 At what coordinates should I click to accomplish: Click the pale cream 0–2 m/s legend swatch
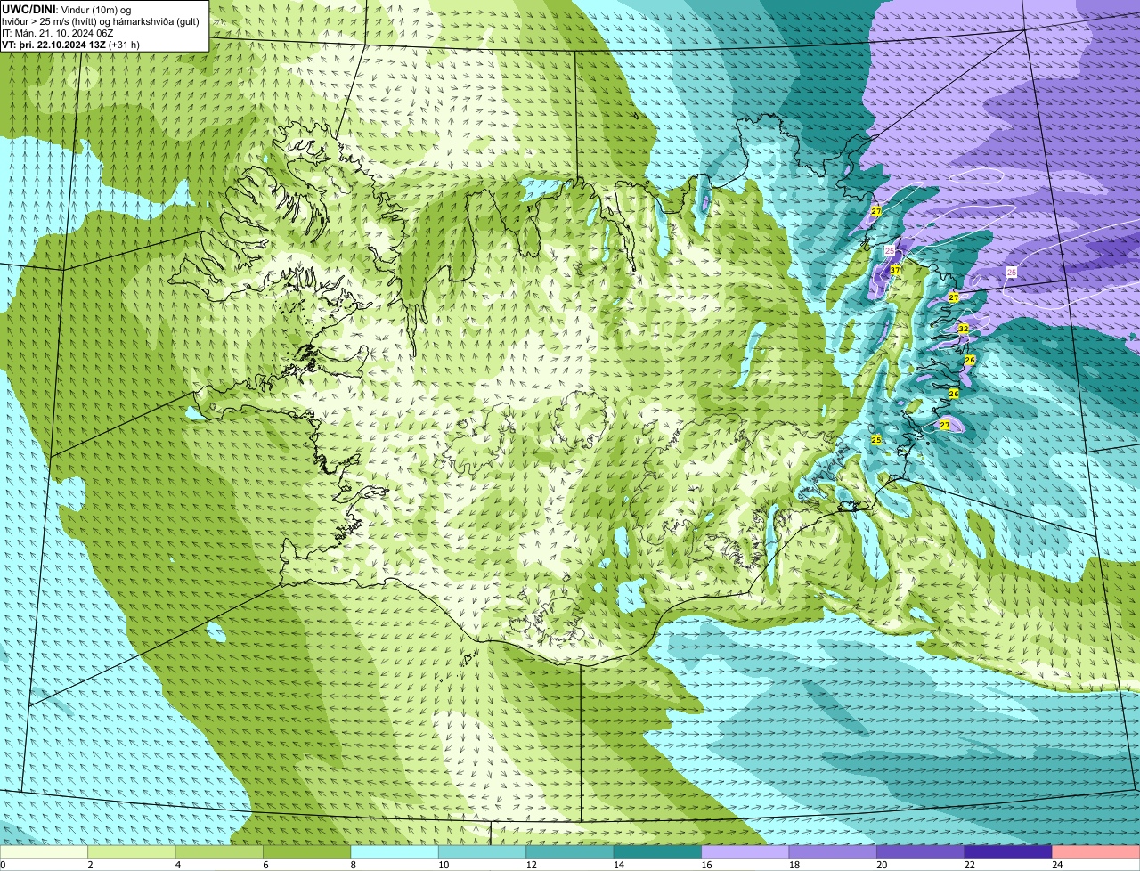[x=45, y=851]
